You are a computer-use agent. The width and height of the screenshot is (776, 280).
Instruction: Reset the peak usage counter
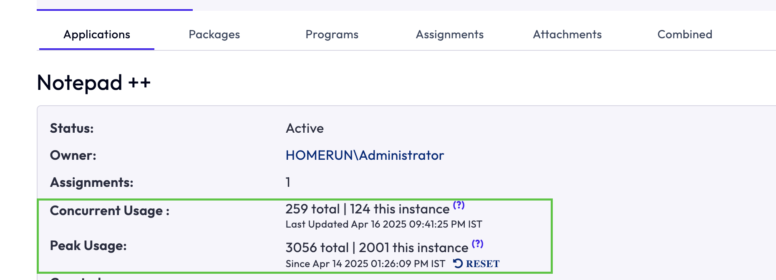476,264
